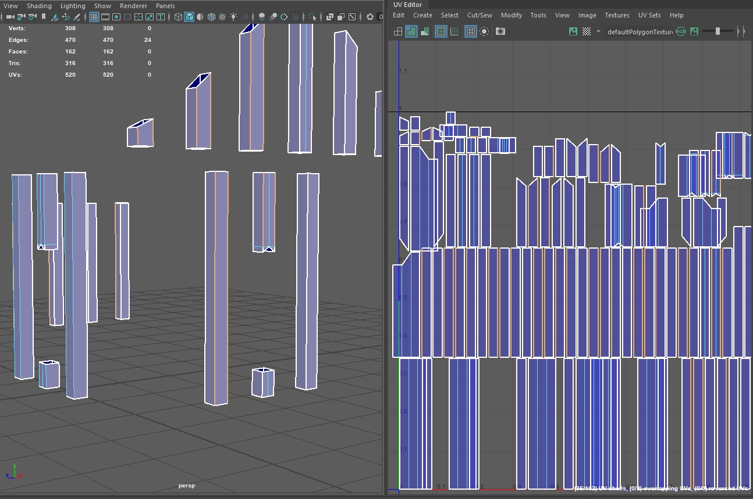This screenshot has height=499, width=753.
Task: Open the texture dropdown arrow
Action: pos(598,31)
